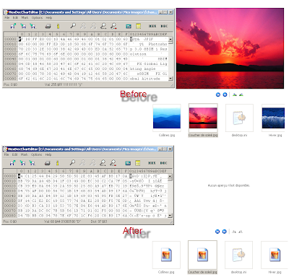
Task: Click the yellow info icon in Before editor window
Action: pos(58,26)
